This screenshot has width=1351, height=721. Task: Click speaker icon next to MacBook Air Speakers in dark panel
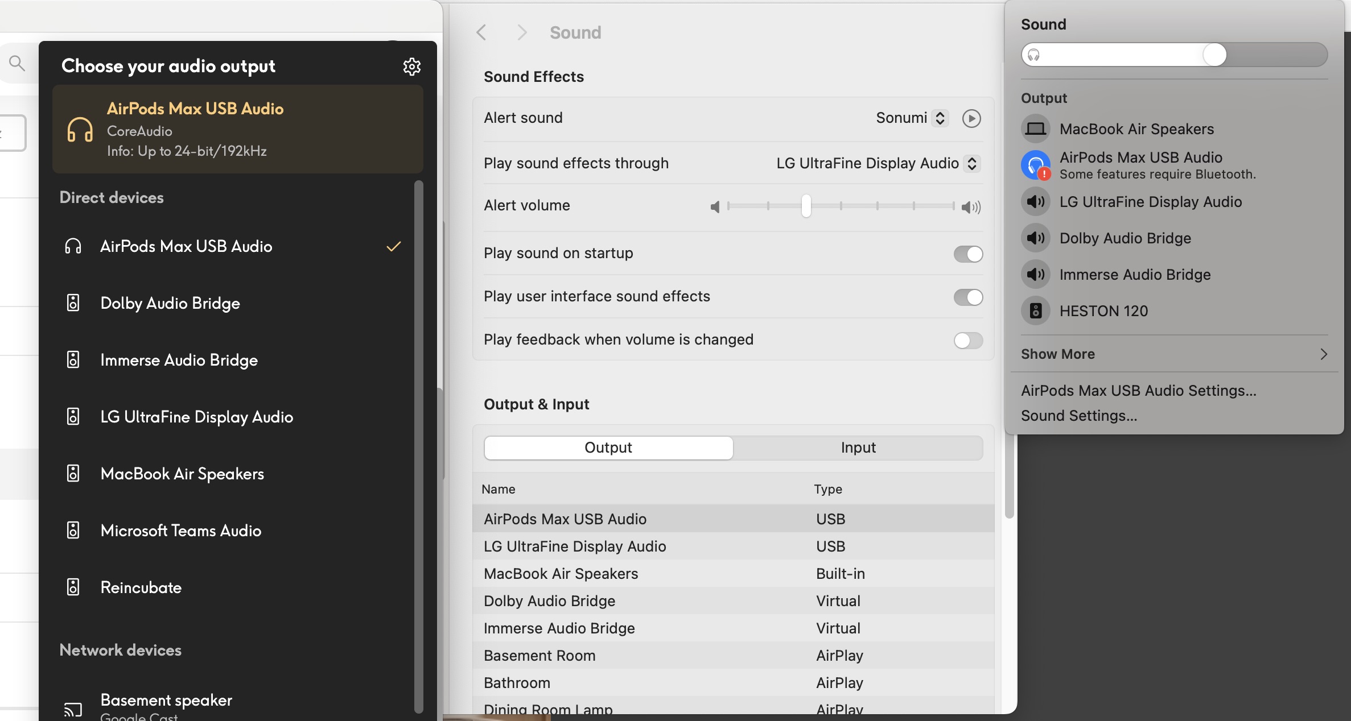click(73, 474)
